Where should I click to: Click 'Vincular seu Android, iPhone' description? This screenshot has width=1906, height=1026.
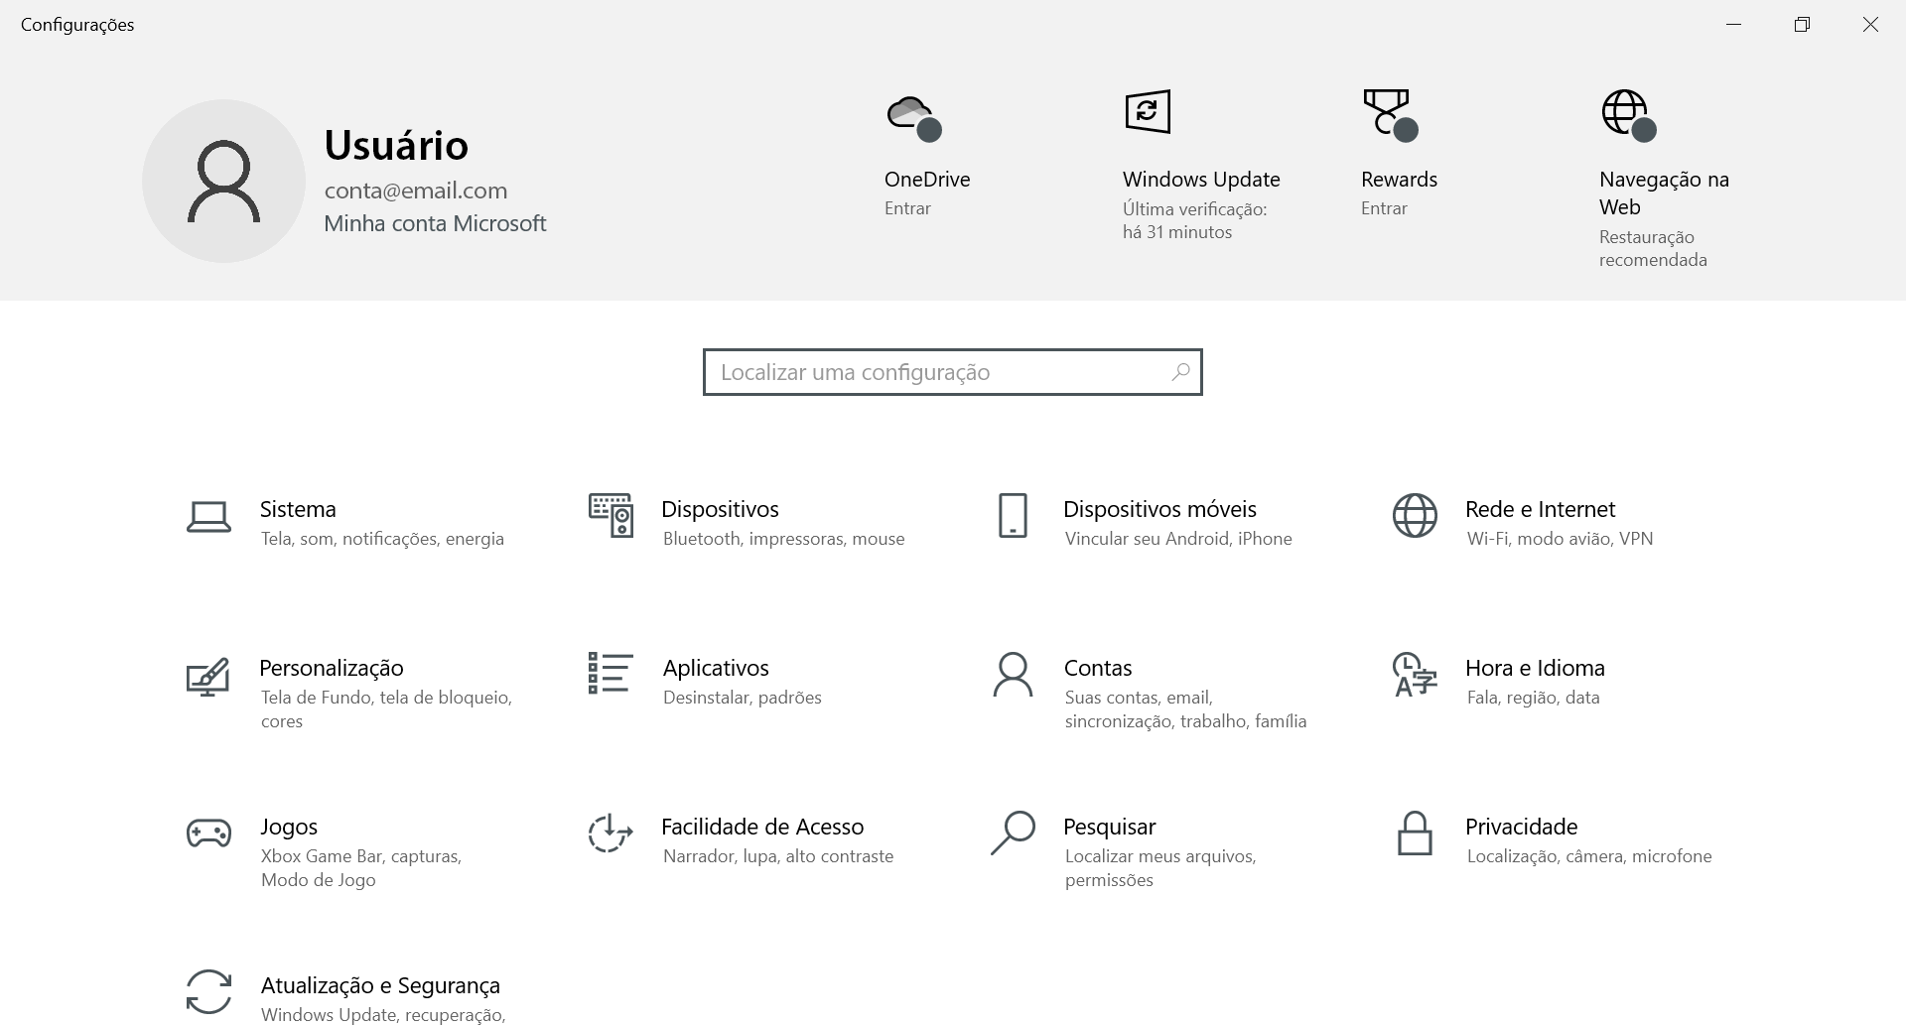pos(1178,539)
